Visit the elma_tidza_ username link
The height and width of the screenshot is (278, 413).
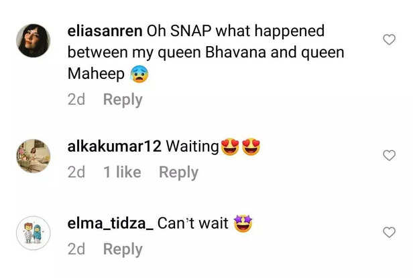tap(111, 223)
